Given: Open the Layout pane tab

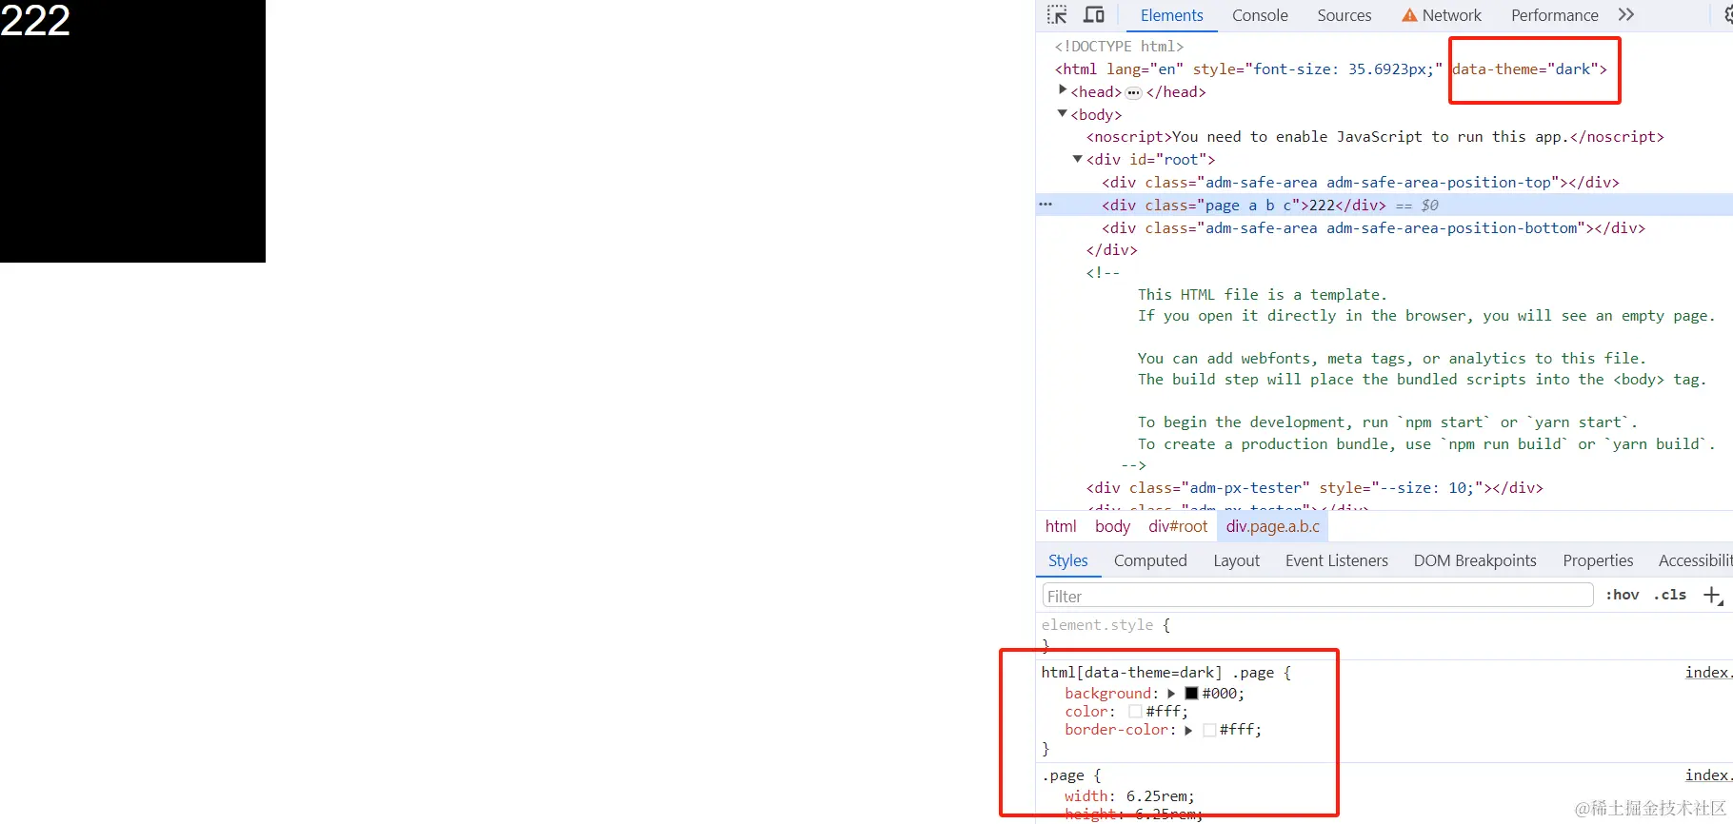Looking at the screenshot, I should point(1236,560).
